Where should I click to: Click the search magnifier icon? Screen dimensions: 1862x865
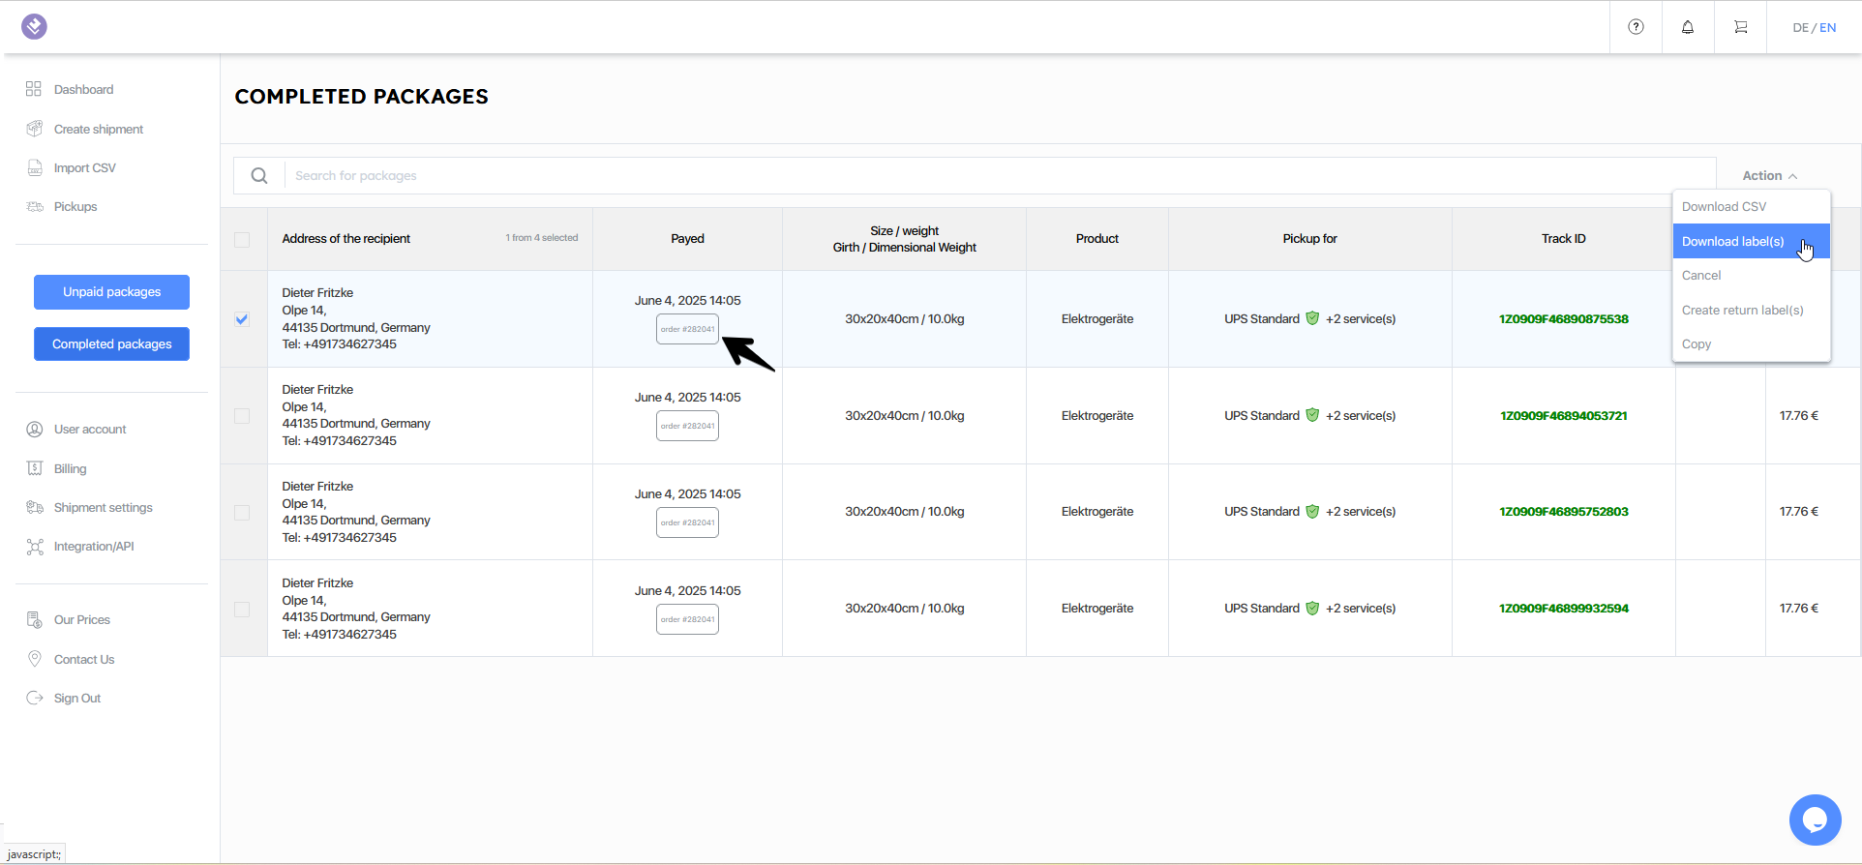[258, 175]
